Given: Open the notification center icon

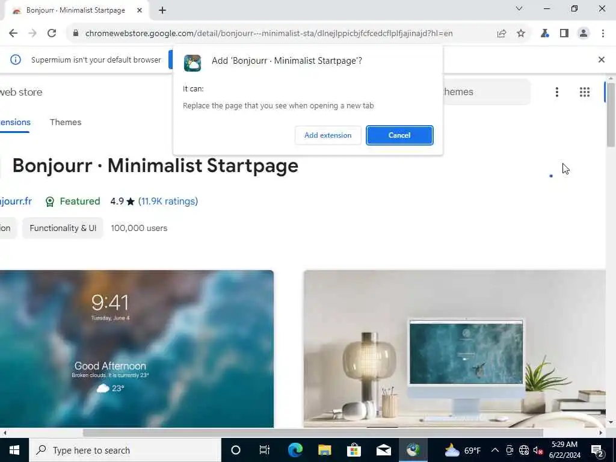Looking at the screenshot, I should pyautogui.click(x=597, y=451).
